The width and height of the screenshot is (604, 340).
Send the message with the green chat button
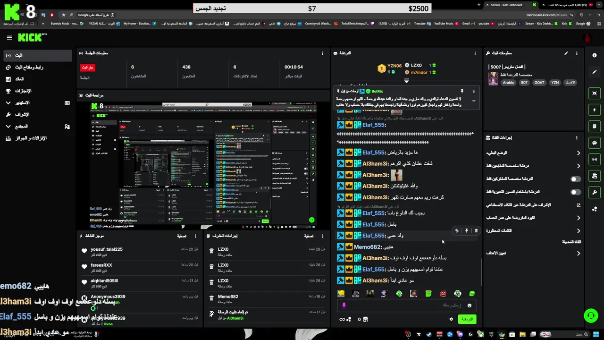click(467, 319)
